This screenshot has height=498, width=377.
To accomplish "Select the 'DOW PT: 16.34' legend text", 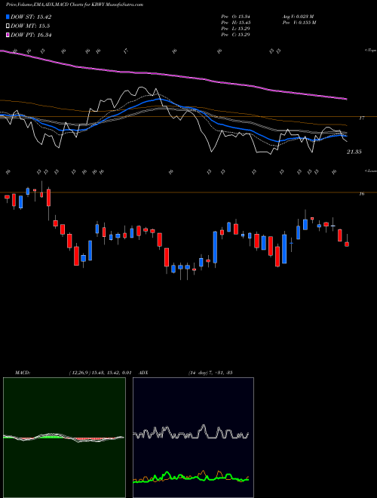I will tap(31, 35).
